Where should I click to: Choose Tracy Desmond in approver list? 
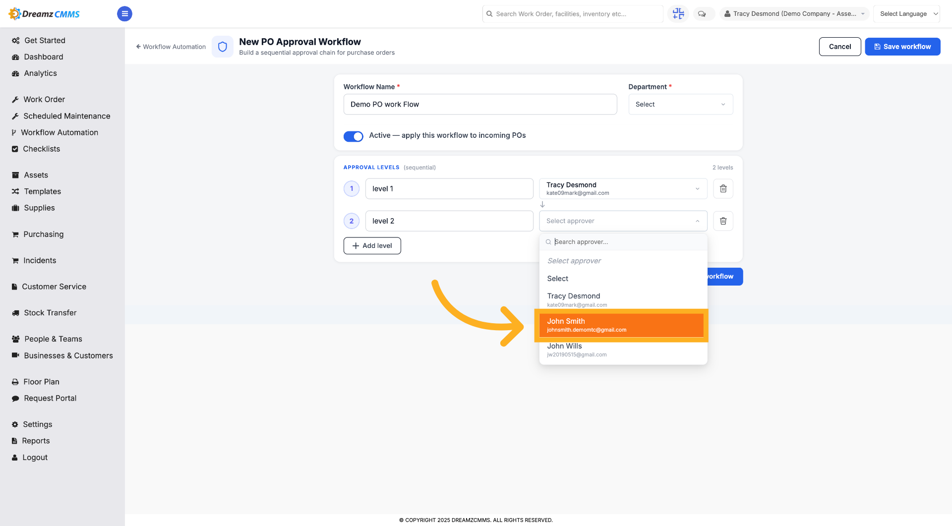[x=623, y=300]
